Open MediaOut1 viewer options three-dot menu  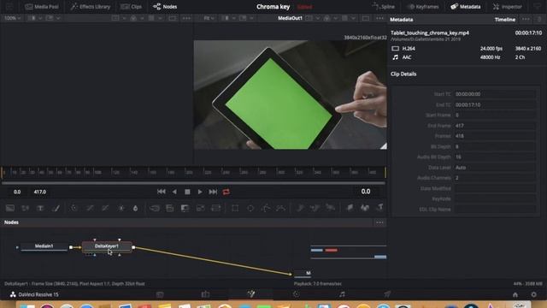(379, 18)
